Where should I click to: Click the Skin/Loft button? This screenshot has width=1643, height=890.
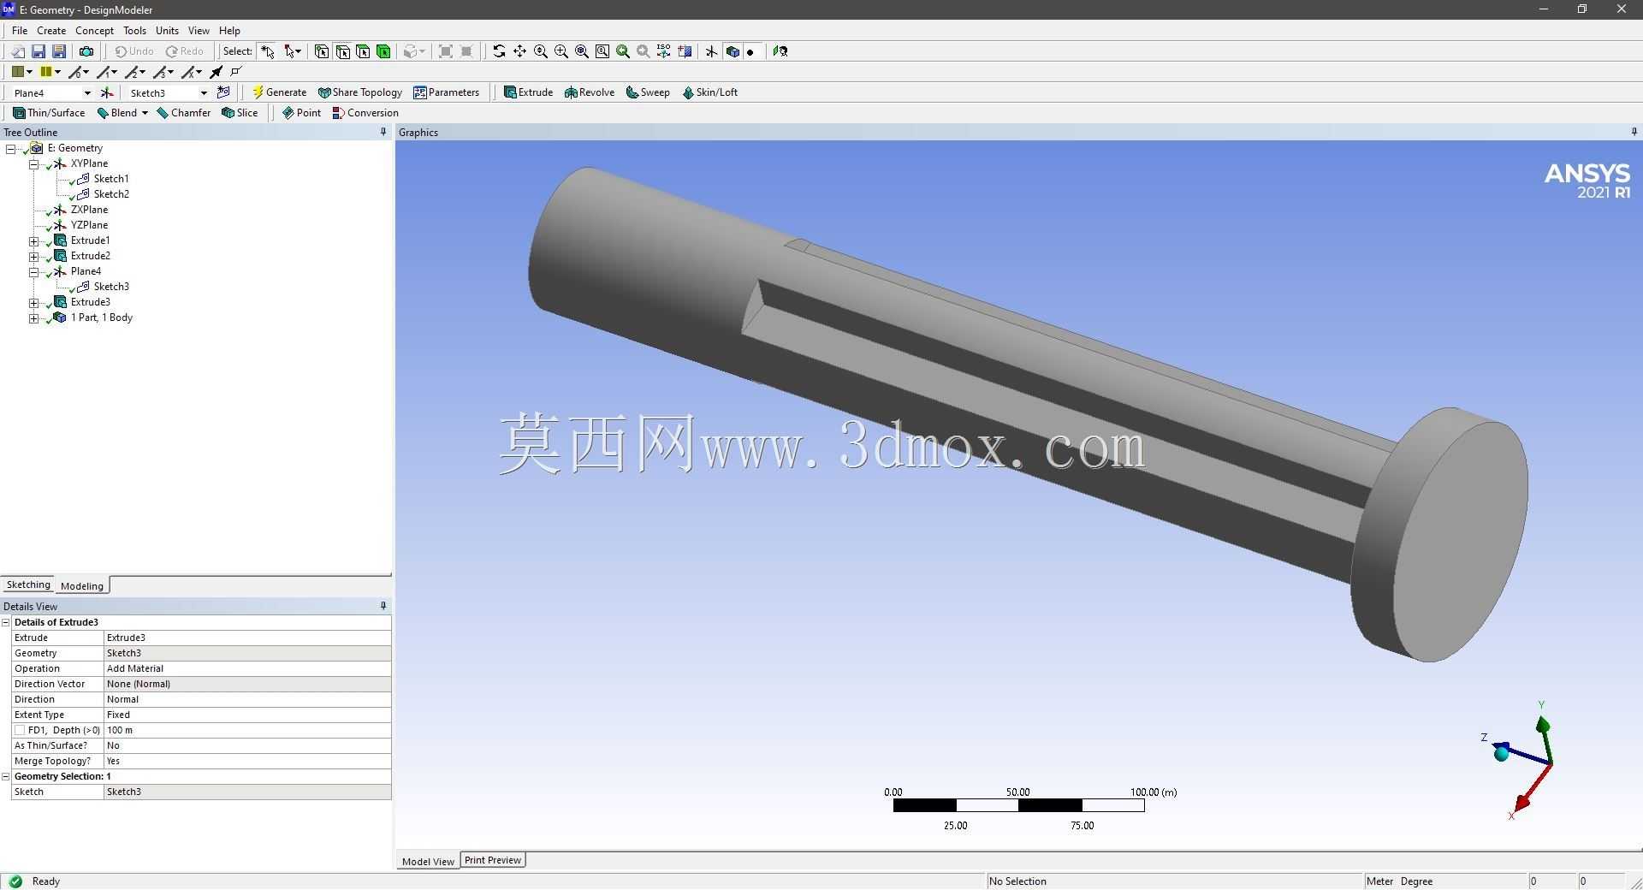tap(709, 92)
